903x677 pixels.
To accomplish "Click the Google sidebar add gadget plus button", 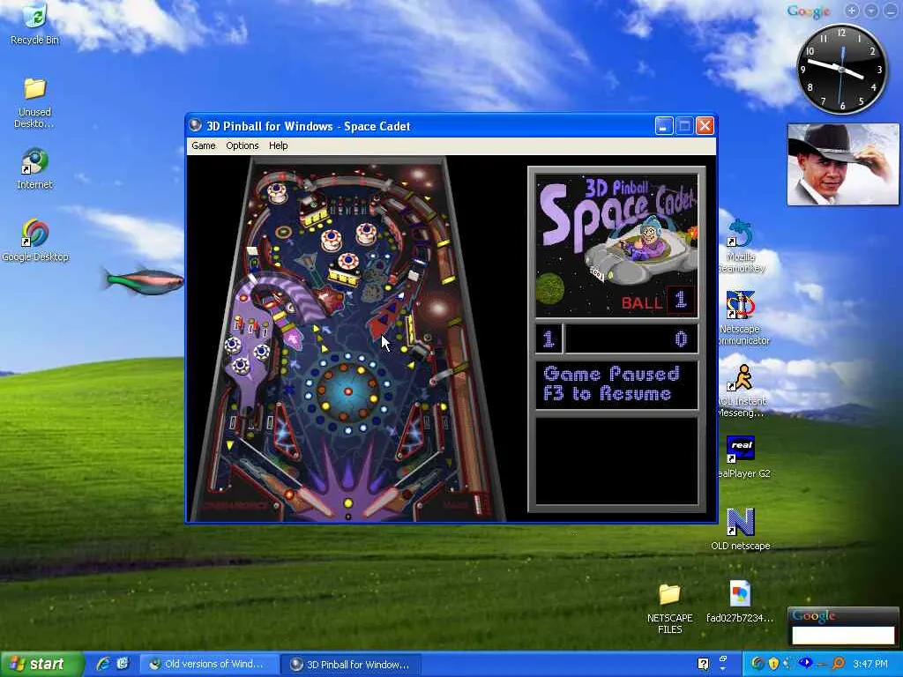I will click(x=852, y=11).
